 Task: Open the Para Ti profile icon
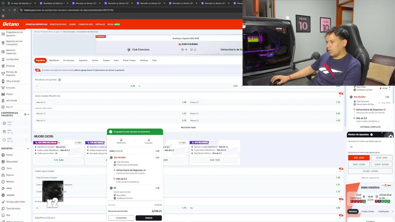(x=3, y=107)
